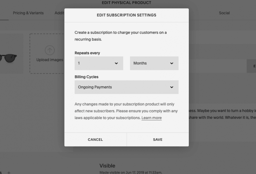Click the Upload images drop area
The image size is (256, 174).
[47, 54]
